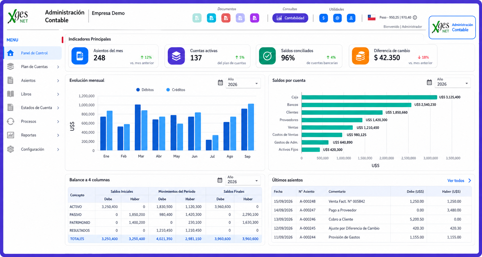Open Procesos menu item
This screenshot has width=482, height=257.
(33, 121)
